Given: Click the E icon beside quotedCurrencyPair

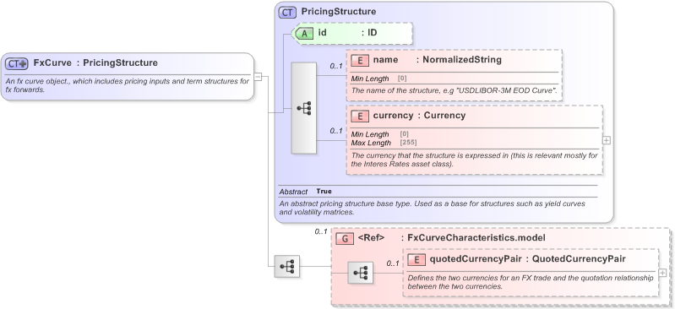Looking at the screenshot, I should [x=416, y=259].
